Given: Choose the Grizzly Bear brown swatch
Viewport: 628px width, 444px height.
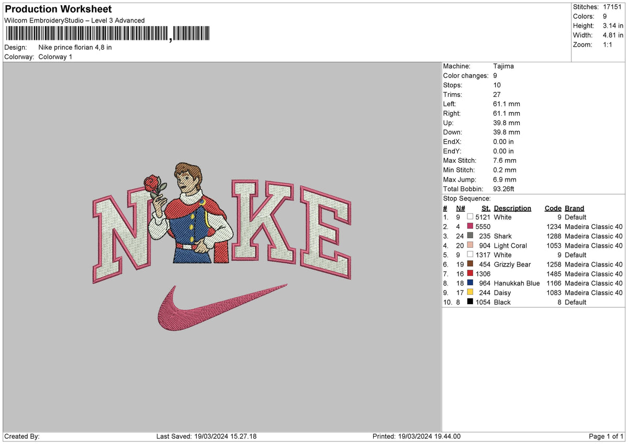Looking at the screenshot, I should tap(470, 264).
